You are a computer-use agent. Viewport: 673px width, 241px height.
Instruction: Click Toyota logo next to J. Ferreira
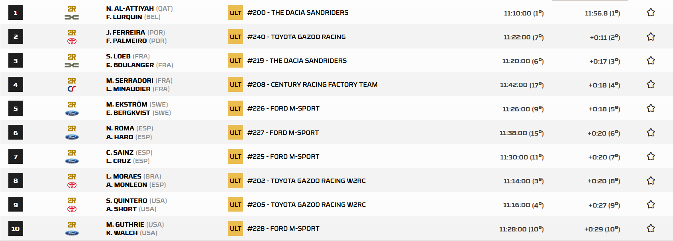72,41
